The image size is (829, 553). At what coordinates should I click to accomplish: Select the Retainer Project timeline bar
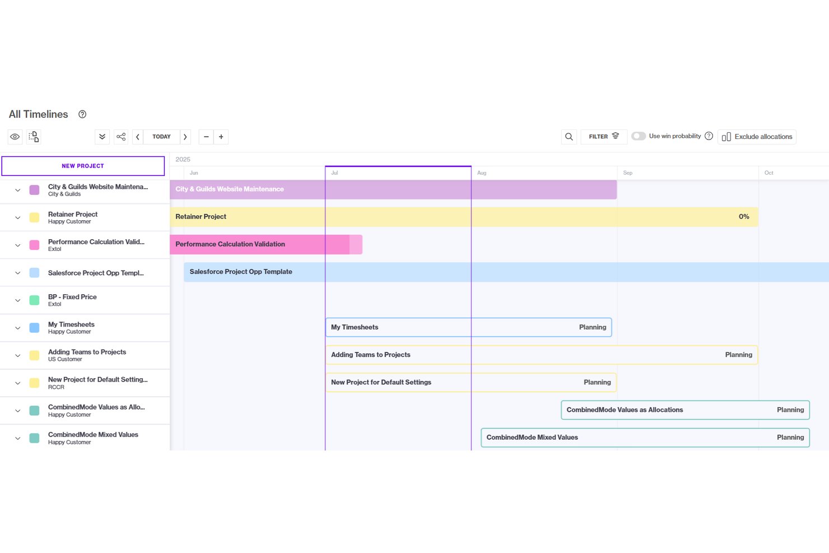[464, 217]
